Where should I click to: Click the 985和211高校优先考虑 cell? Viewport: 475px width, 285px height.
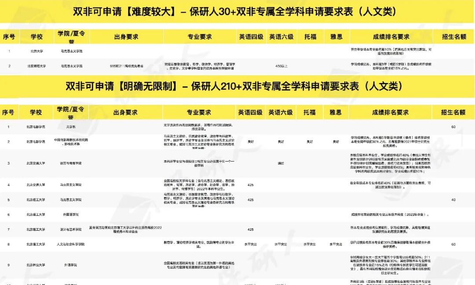[126, 66]
